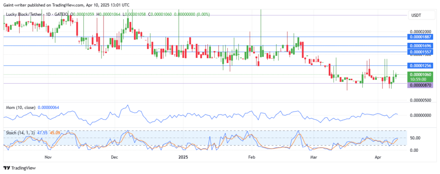Click the Dec label on time axis
This screenshot has height=174, width=440.
pyautogui.click(x=114, y=157)
